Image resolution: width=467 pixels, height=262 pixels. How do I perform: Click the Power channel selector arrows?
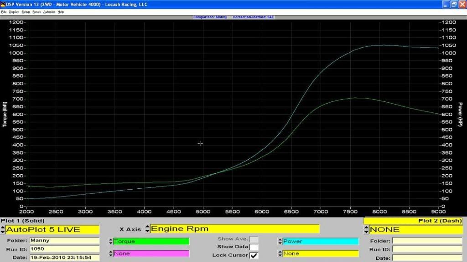280,241
